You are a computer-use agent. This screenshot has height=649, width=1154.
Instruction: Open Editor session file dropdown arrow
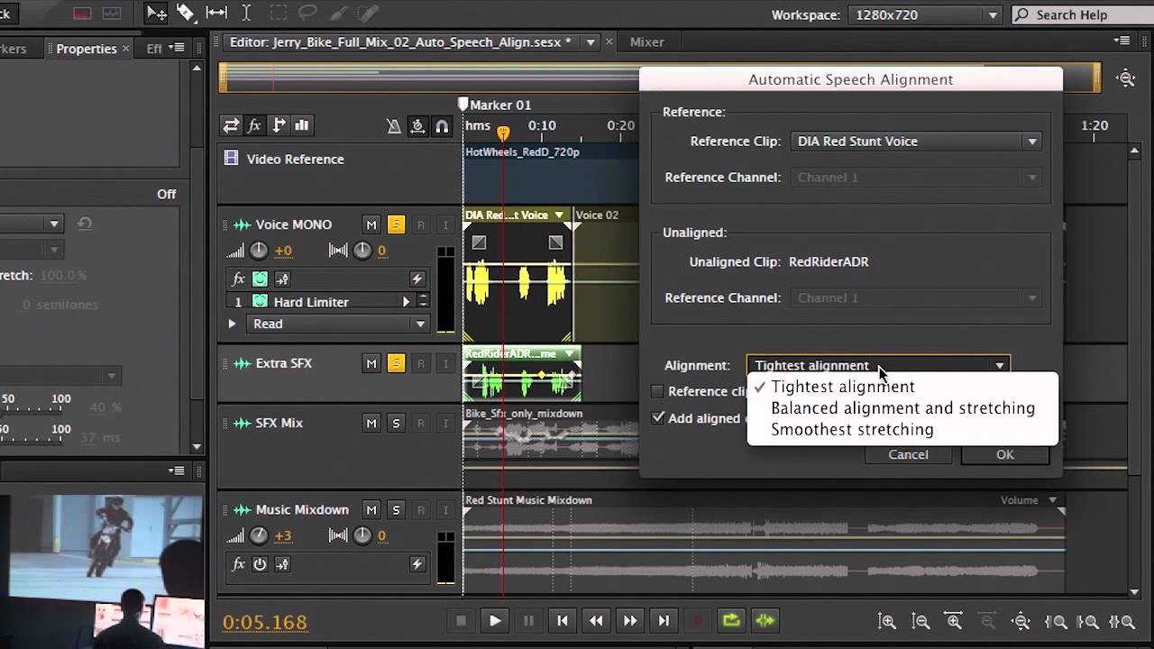591,42
